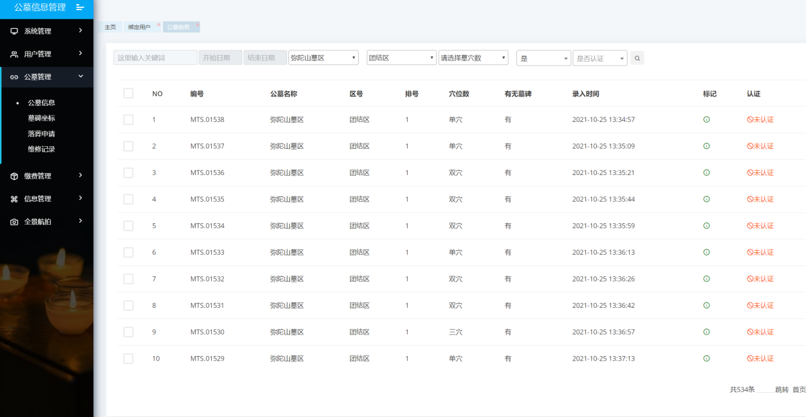
Task: Check the box for row MTS.01536
Action: coord(128,172)
